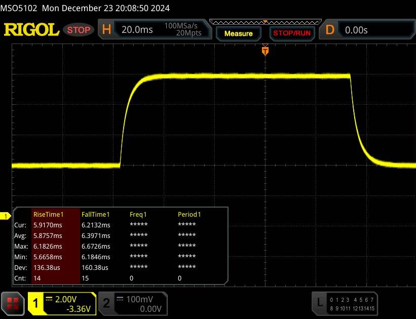Adjust the 20.0ms timebase setting
Screen dimensions: 416x319
(x=137, y=30)
